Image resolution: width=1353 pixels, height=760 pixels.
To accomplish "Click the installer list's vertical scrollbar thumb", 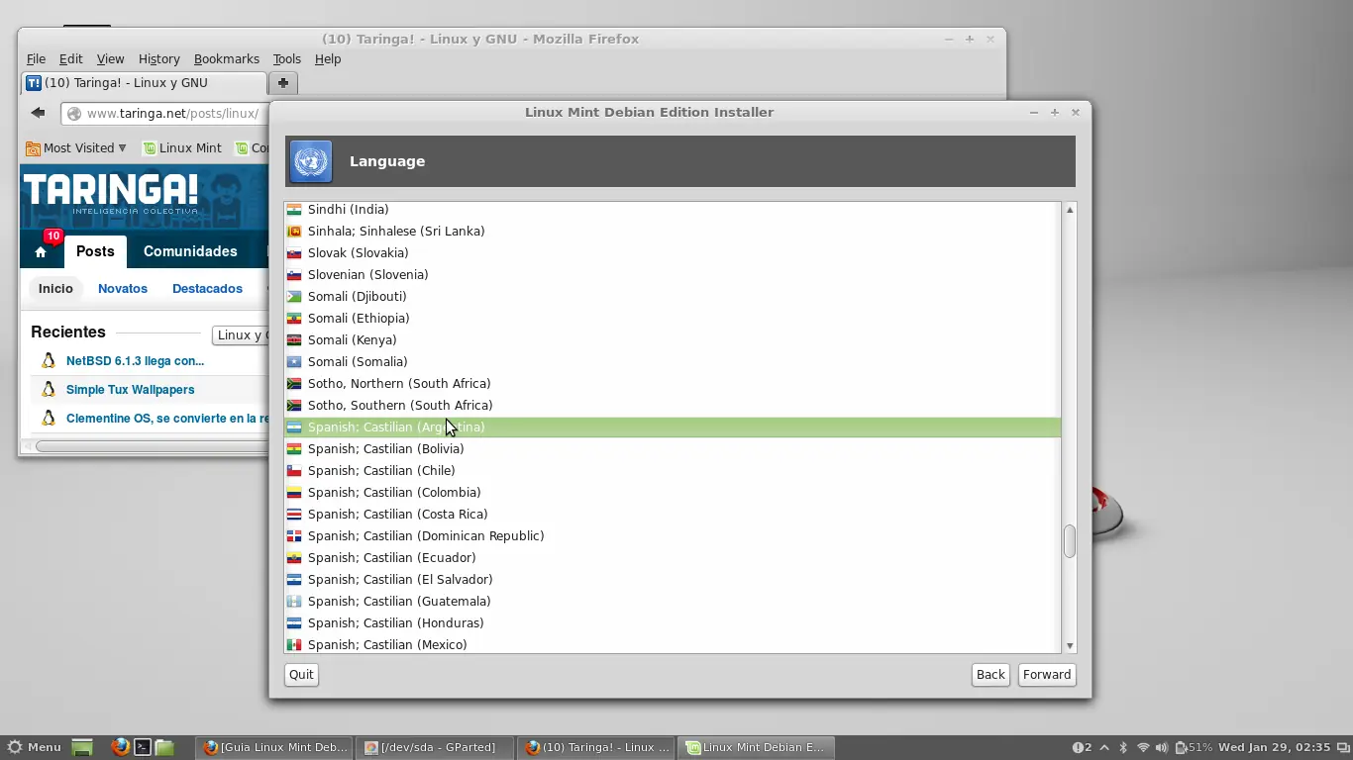I will click(1070, 541).
